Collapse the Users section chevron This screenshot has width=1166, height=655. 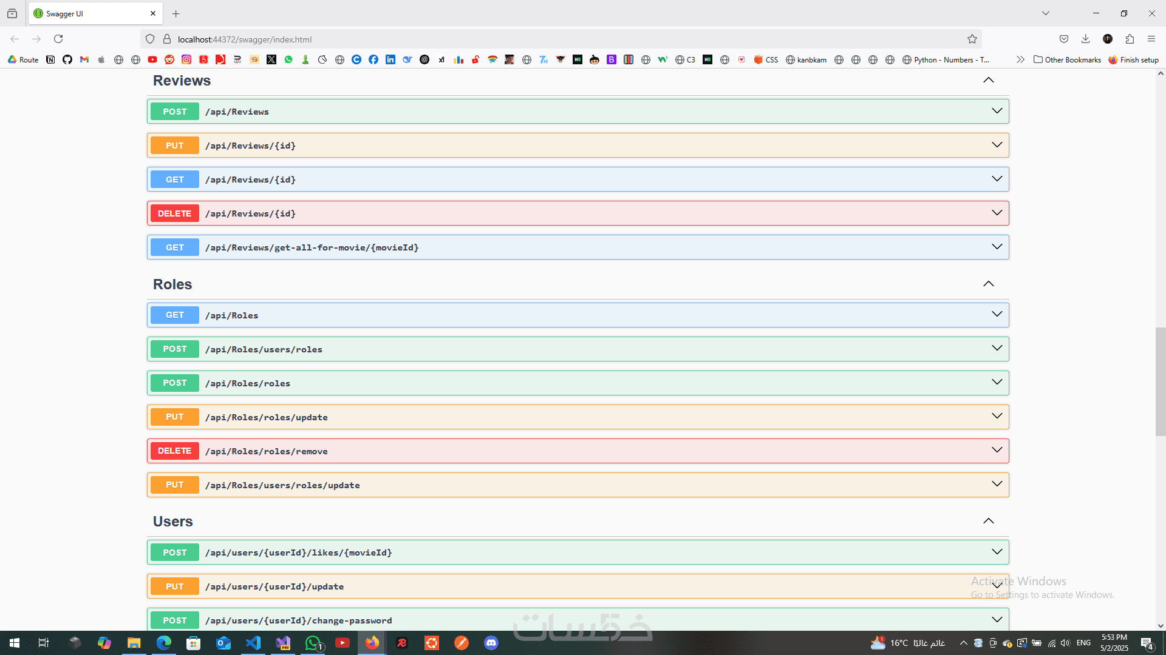(989, 521)
